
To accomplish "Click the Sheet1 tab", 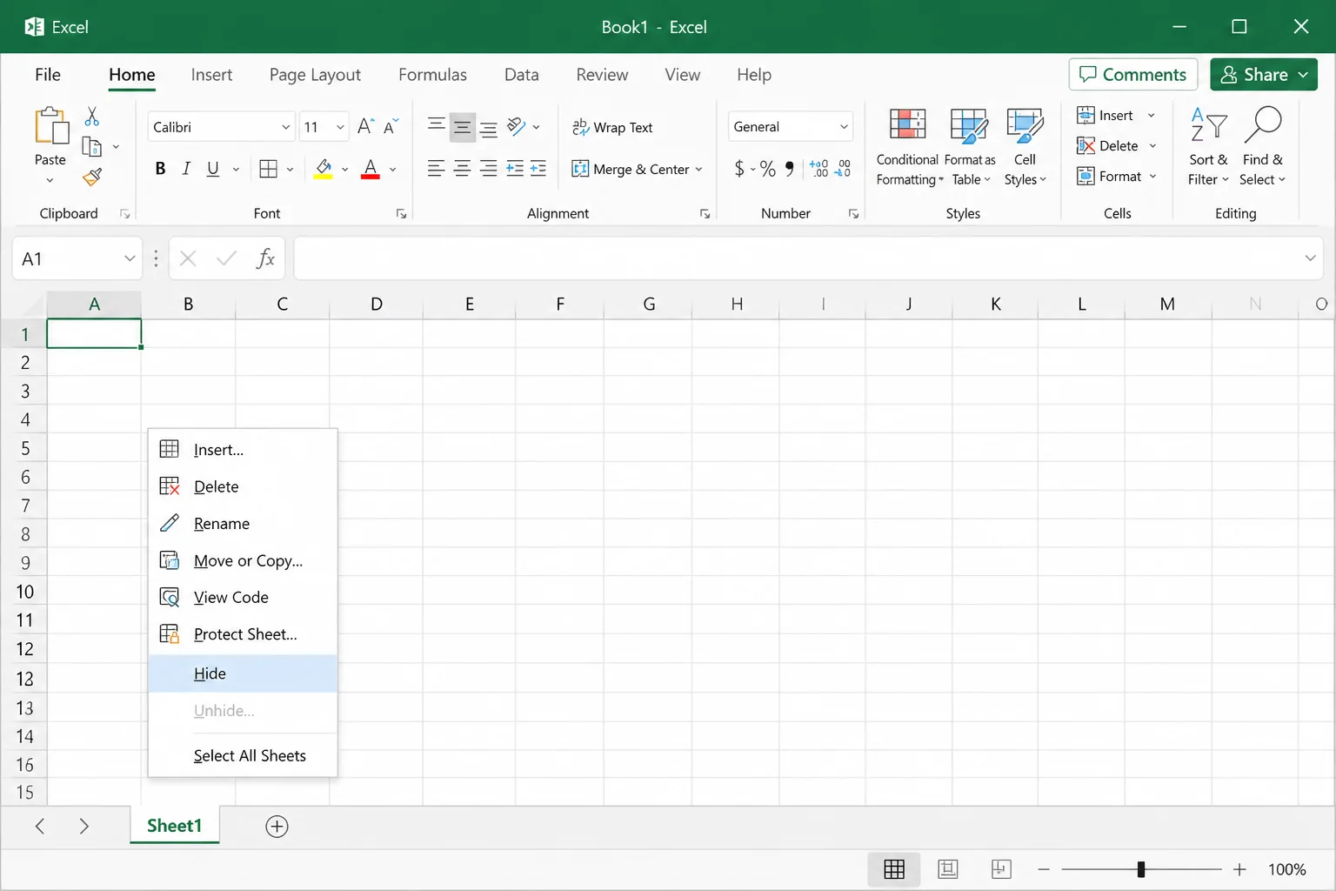I will tap(174, 826).
